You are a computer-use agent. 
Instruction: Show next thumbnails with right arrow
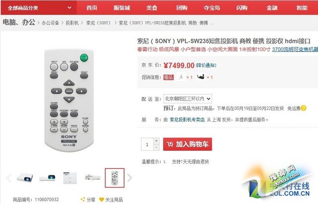click(130, 178)
